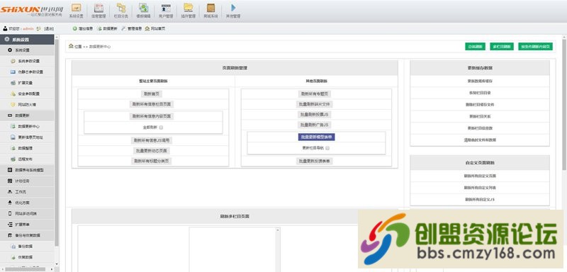Open 插件管理 in the top toolbar
This screenshot has height=272, width=567.
coord(188,11)
